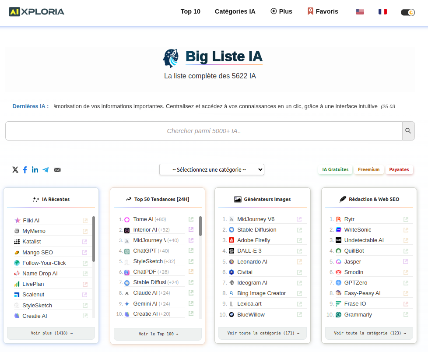The image size is (428, 352).
Task: Focus the AI search input field
Action: 203,131
